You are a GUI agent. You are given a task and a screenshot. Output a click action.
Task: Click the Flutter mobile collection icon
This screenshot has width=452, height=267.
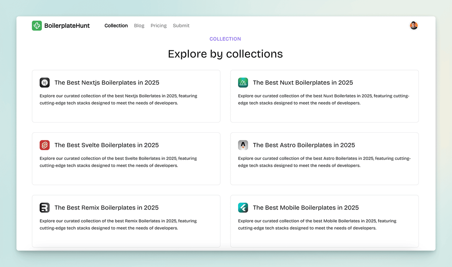(x=243, y=208)
